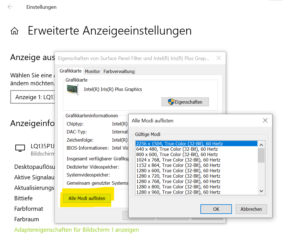The width and height of the screenshot is (283, 238).
Task: Click the Chiptyp label
Action: coord(75,124)
